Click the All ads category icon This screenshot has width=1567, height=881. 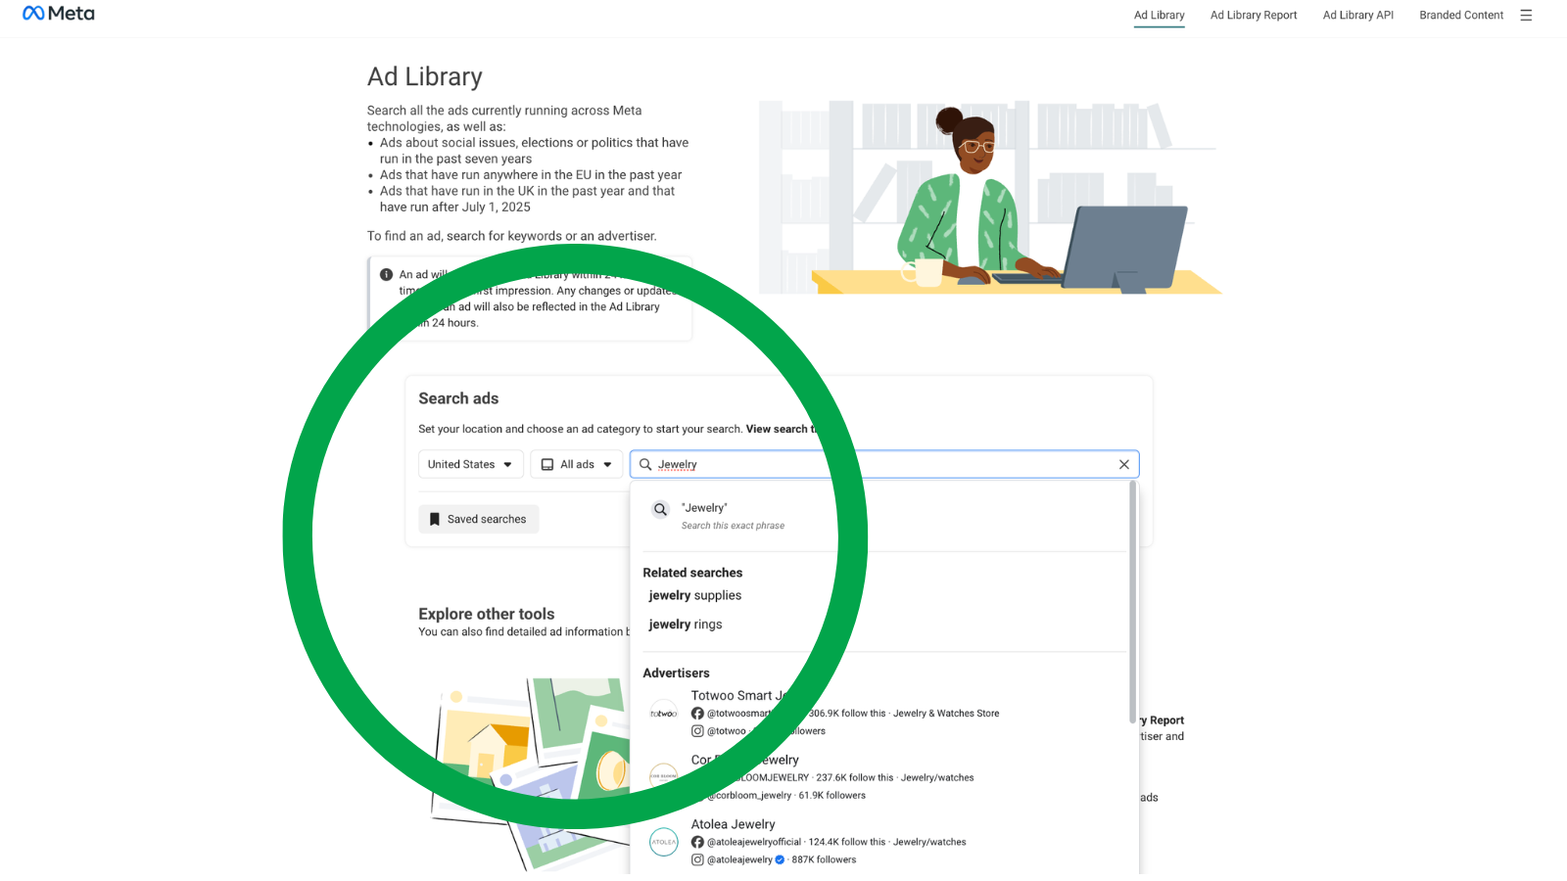(x=547, y=465)
